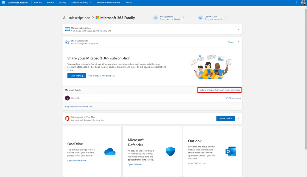Click "You're sharing with 1 of 5 people" text
The width and height of the screenshot is (307, 177).
point(84,44)
